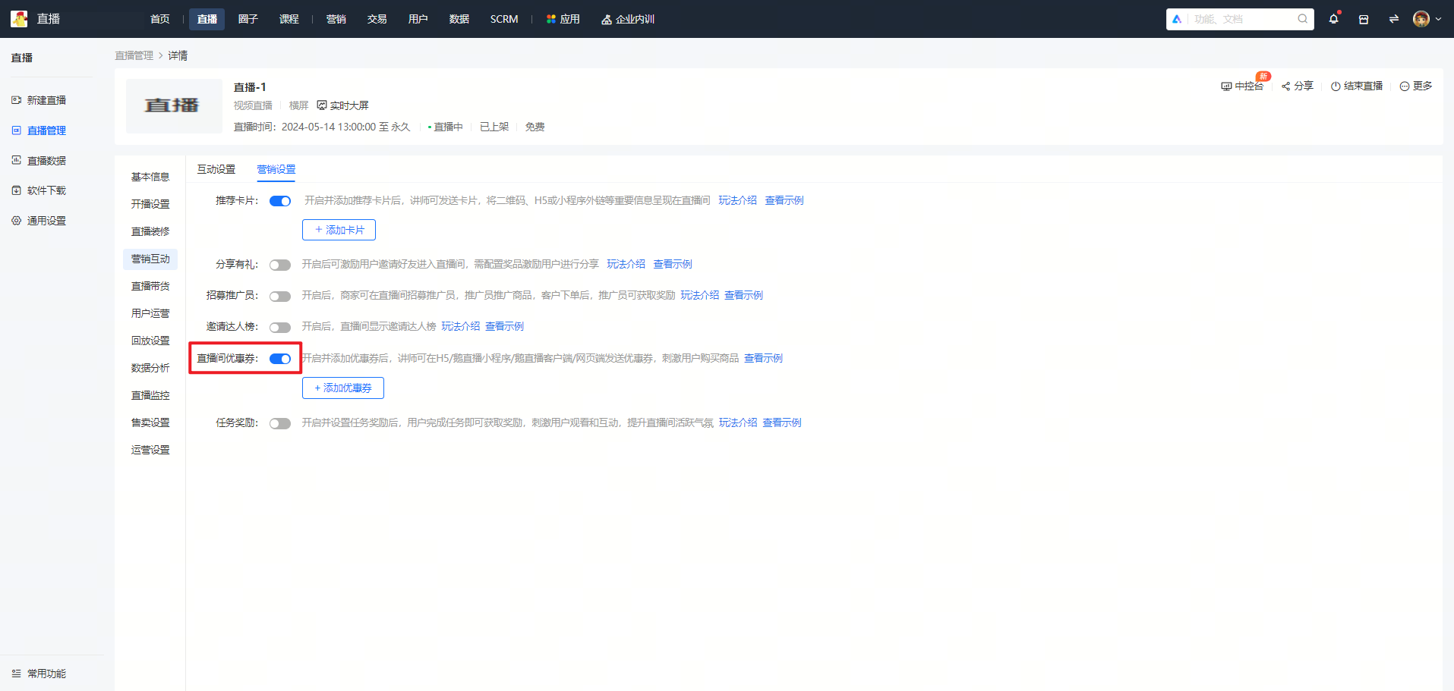1454x691 pixels.
Task: Open 直播带货 in the side menu
Action: [x=150, y=286]
